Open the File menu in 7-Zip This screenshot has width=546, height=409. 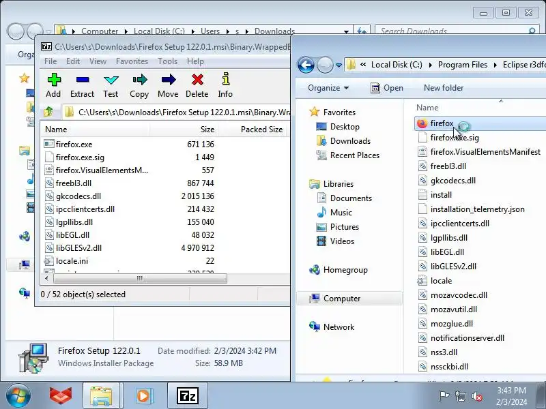pyautogui.click(x=51, y=61)
